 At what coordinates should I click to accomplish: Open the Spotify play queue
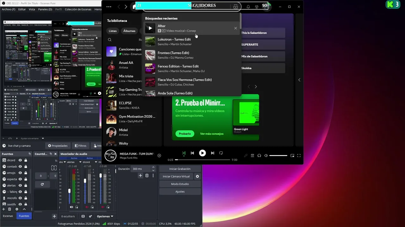point(252,155)
